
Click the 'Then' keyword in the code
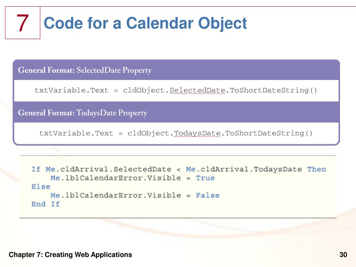(x=316, y=169)
